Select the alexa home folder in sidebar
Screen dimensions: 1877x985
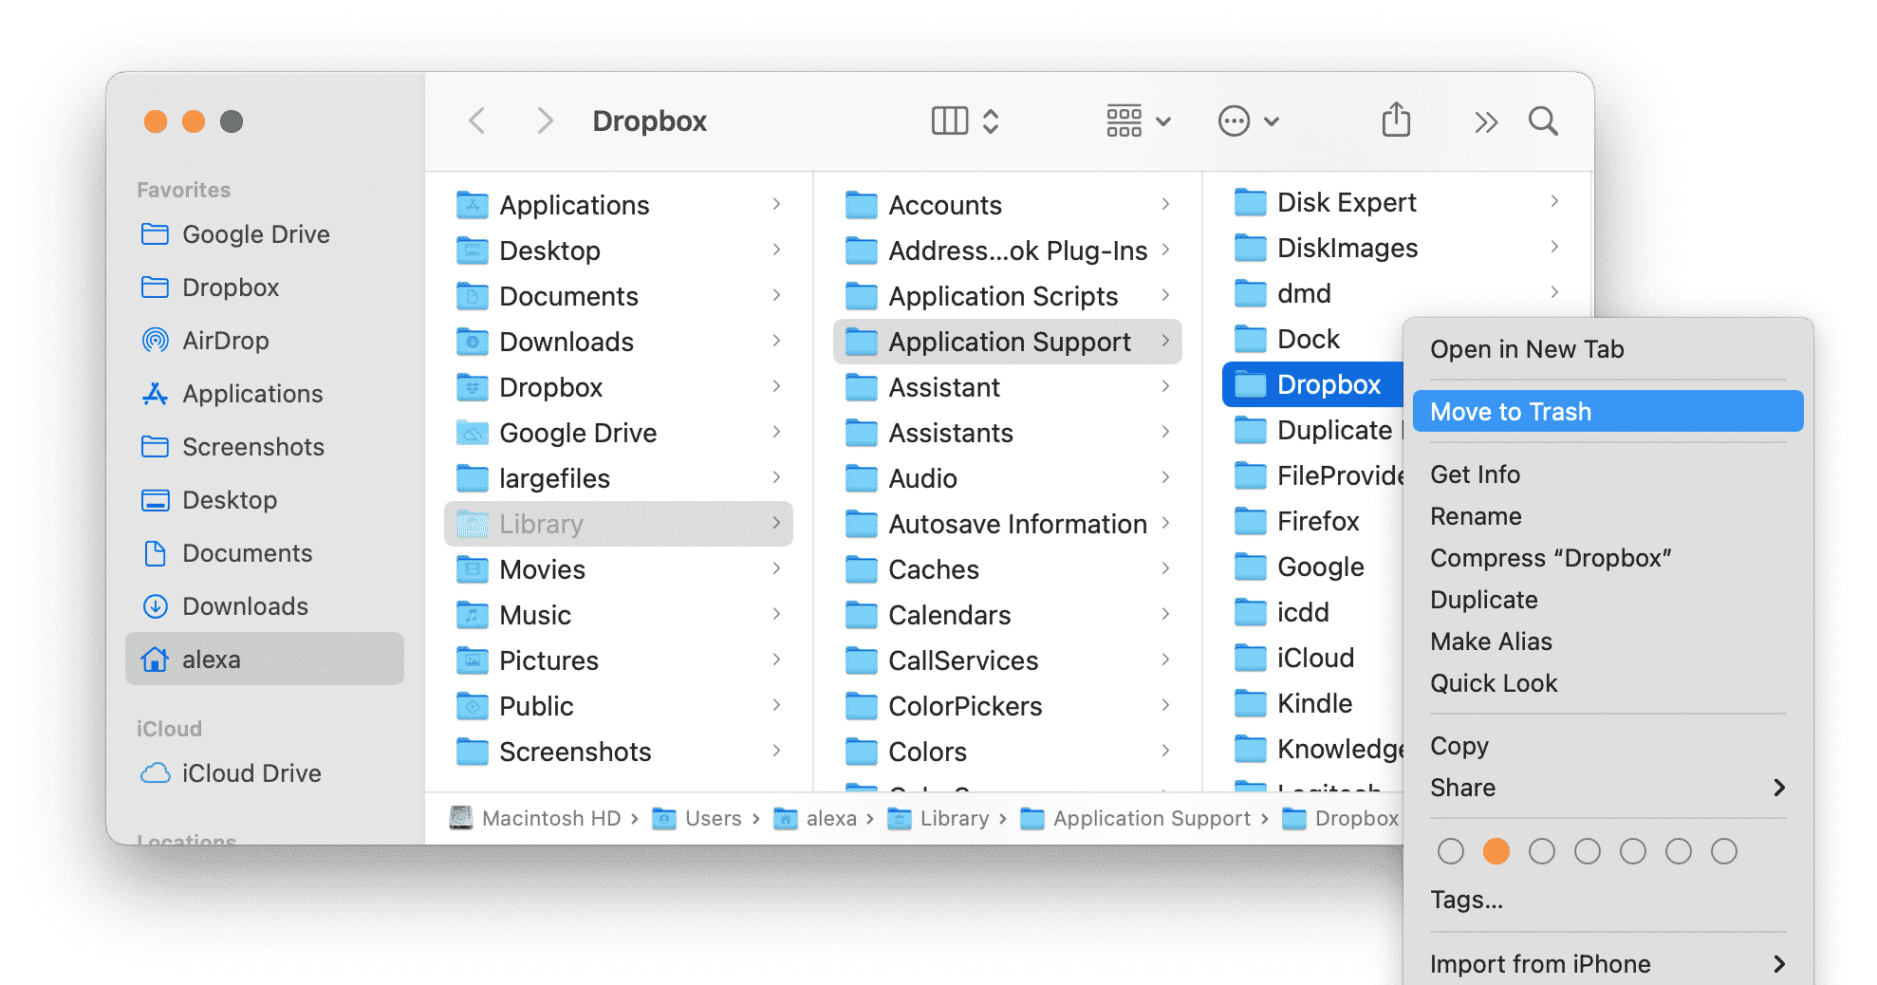264,660
